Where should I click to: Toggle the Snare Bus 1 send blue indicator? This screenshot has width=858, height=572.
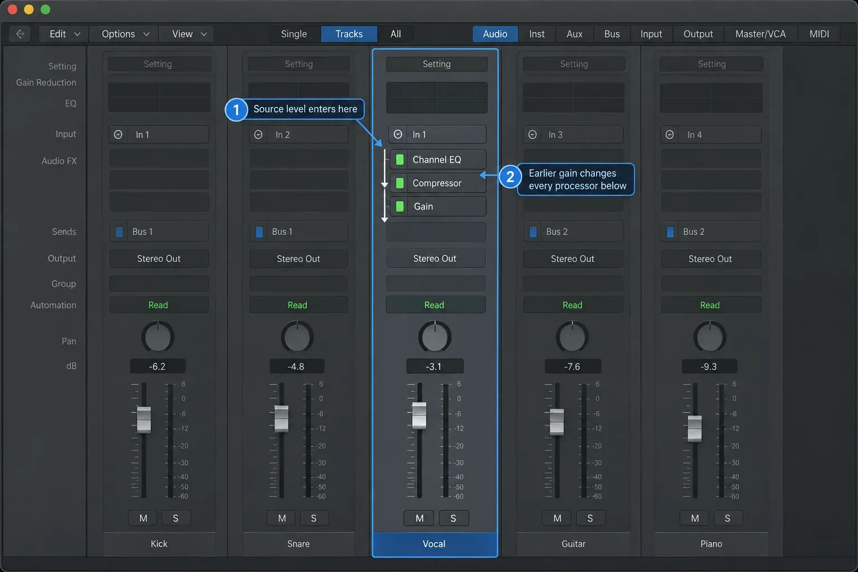[259, 232]
